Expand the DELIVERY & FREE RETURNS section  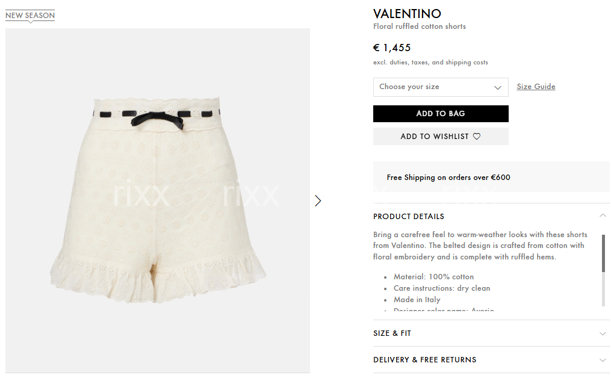tap(491, 360)
